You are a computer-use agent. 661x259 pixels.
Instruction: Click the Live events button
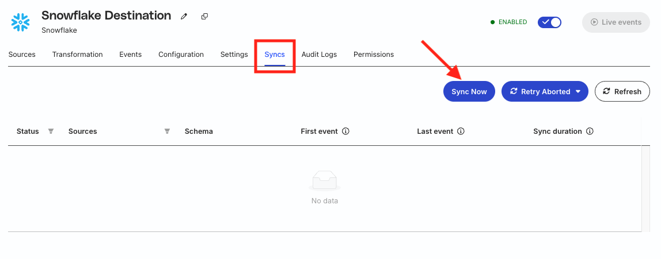coord(616,22)
